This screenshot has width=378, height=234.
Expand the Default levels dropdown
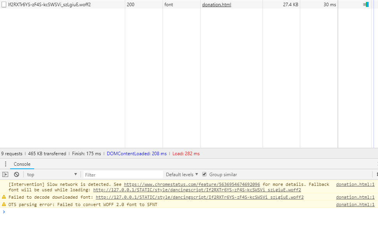(x=182, y=175)
